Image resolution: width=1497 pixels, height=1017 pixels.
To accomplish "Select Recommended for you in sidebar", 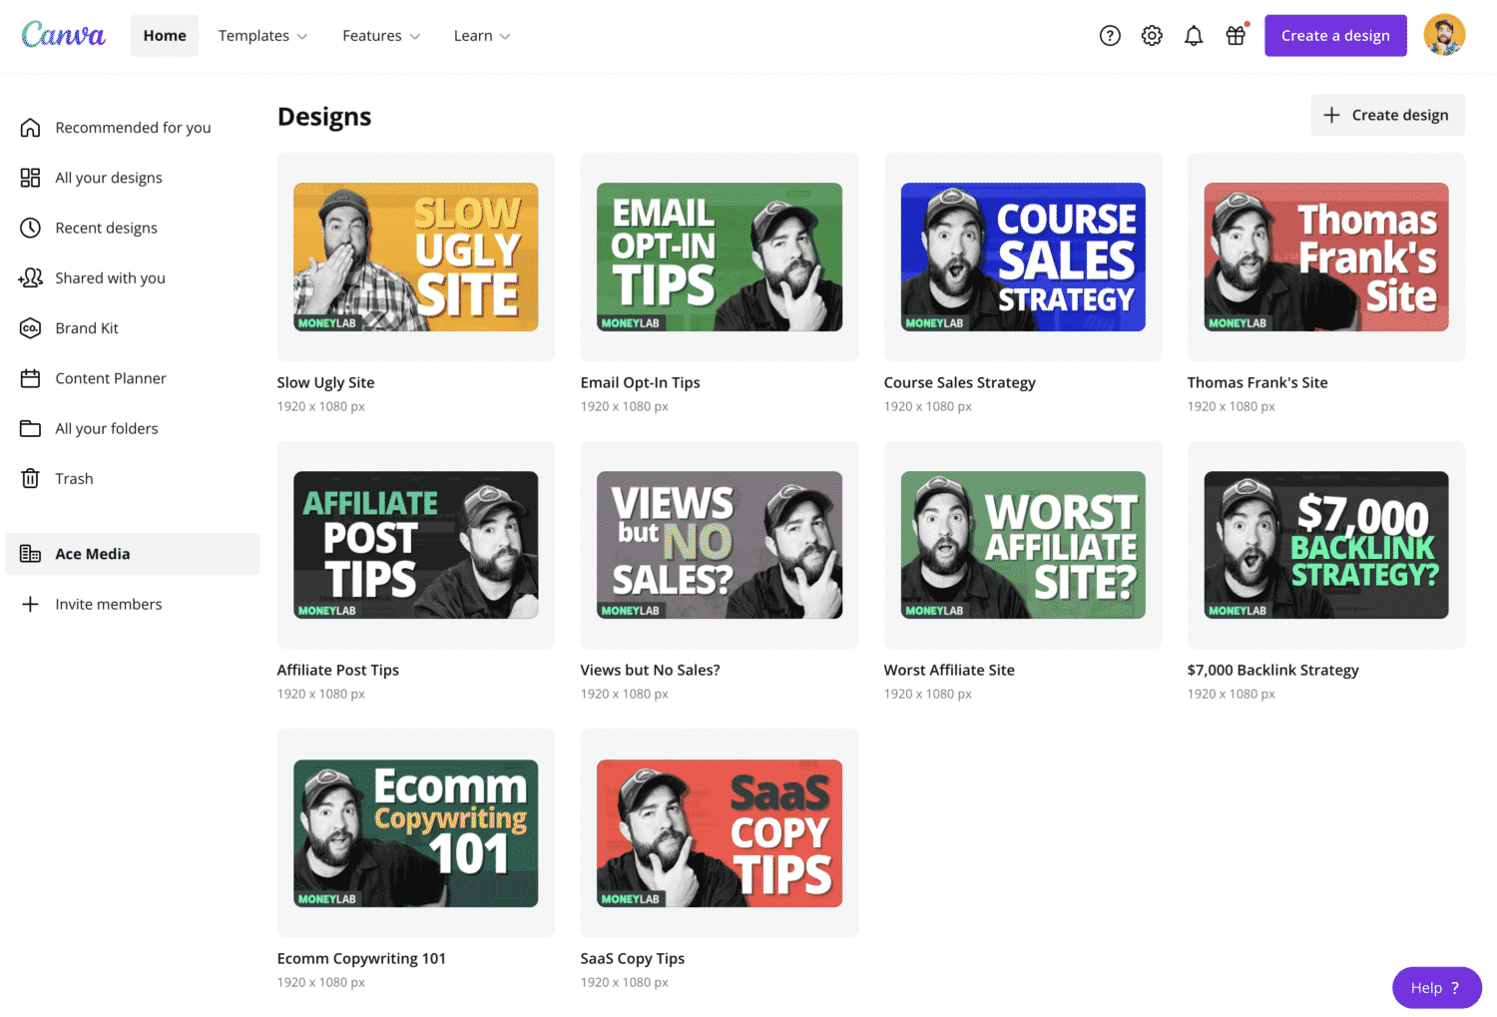I will point(133,128).
